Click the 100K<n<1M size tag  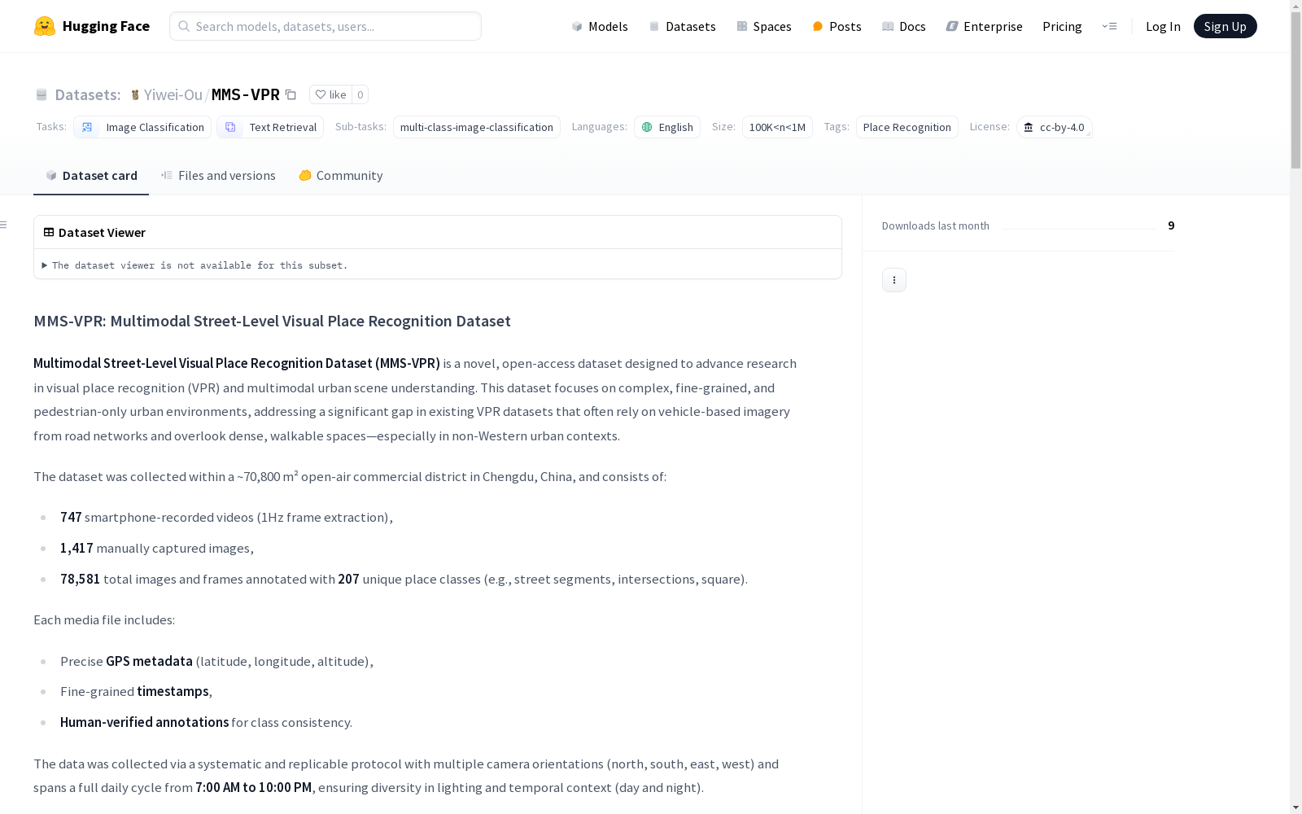(x=777, y=127)
